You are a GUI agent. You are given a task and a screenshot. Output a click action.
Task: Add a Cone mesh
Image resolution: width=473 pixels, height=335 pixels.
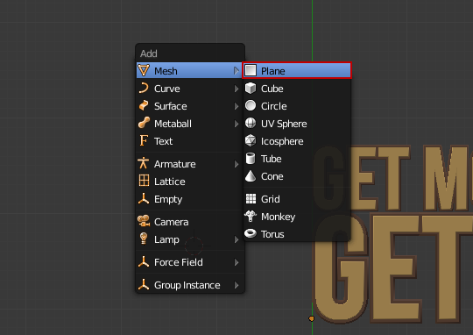click(297, 175)
